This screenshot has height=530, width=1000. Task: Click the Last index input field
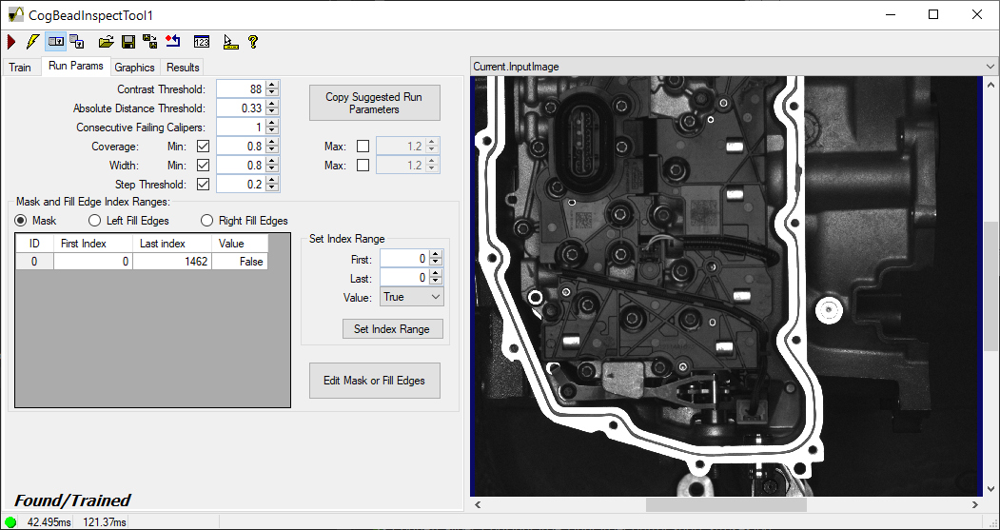tap(404, 278)
